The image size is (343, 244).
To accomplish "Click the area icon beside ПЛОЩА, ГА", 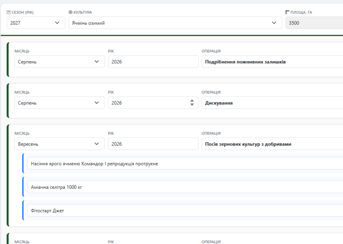I will point(287,13).
